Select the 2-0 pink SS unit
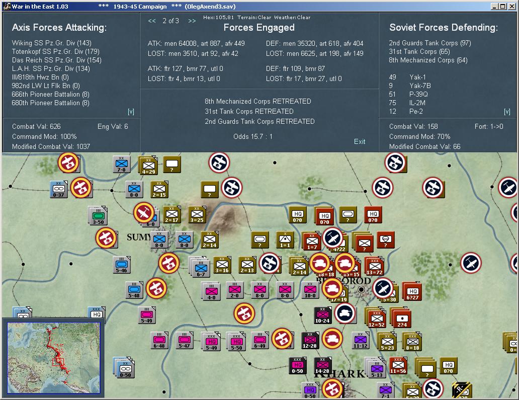This screenshot has height=400, width=519. pos(235,290)
